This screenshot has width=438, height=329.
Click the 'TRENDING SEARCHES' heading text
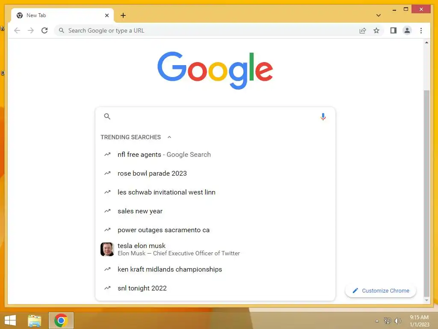(130, 137)
